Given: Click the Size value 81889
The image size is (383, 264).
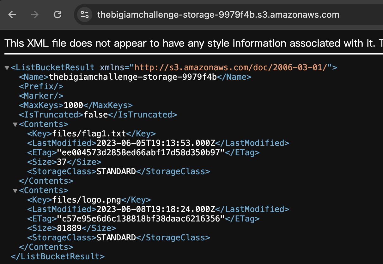Looking at the screenshot, I should 69,228.
